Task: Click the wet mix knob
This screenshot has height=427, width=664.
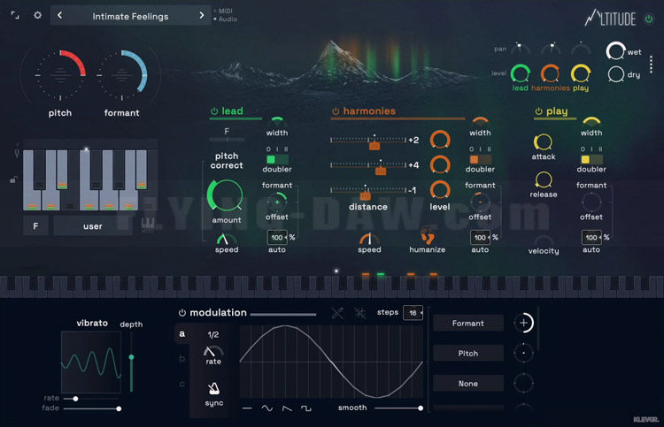Action: coord(615,50)
